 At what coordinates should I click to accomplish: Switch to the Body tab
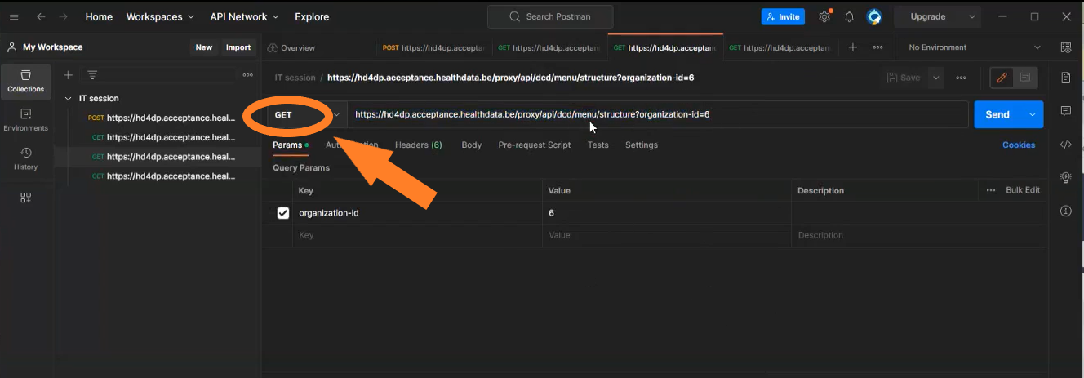[471, 145]
